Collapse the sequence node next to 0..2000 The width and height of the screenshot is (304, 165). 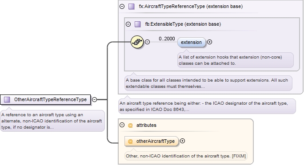148,42
